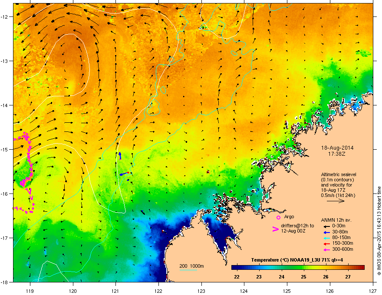Click the 'Altimetric sealevel' legend text
The width and height of the screenshot is (382, 295).
[x=339, y=174]
